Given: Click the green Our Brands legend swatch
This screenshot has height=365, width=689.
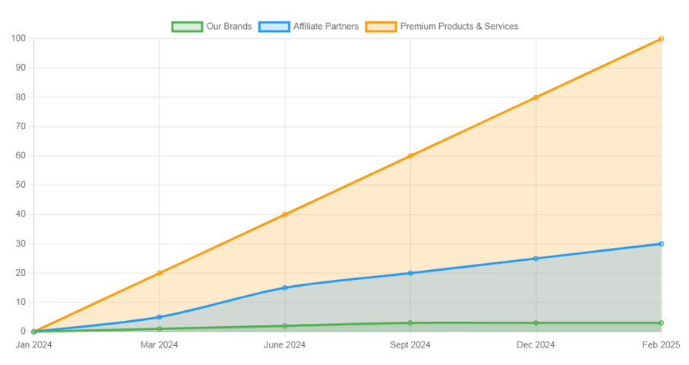Looking at the screenshot, I should pos(187,27).
